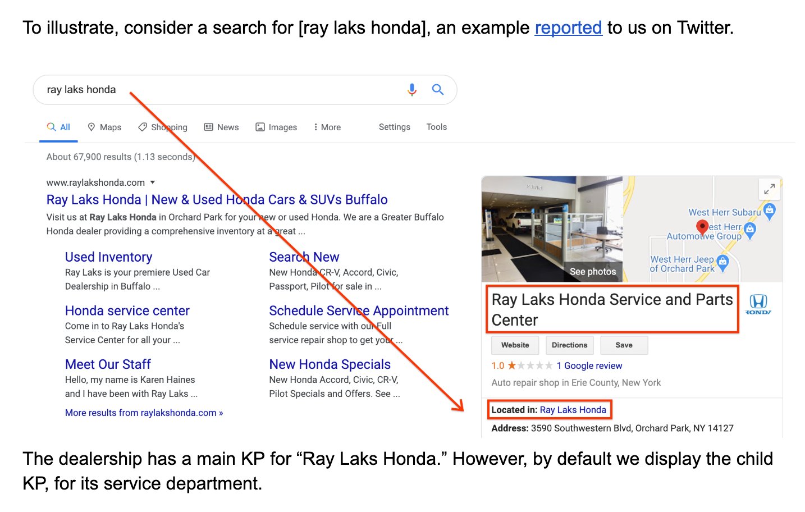Open the Used Inventory sitelink
This screenshot has height=512, width=805.
[x=109, y=257]
